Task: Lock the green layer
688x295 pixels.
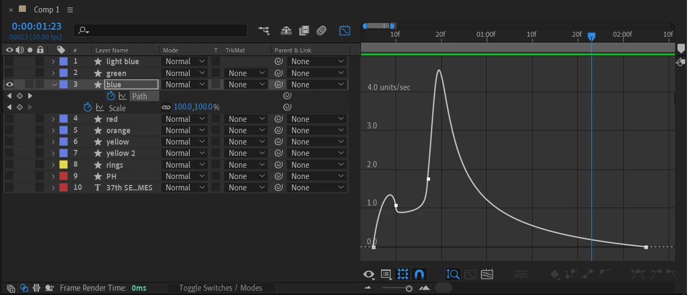Action: pyautogui.click(x=40, y=73)
